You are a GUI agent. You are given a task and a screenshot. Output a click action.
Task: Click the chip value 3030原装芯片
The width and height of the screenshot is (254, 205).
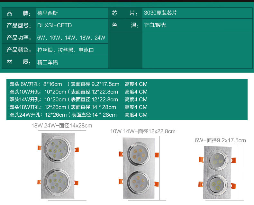(x=160, y=13)
